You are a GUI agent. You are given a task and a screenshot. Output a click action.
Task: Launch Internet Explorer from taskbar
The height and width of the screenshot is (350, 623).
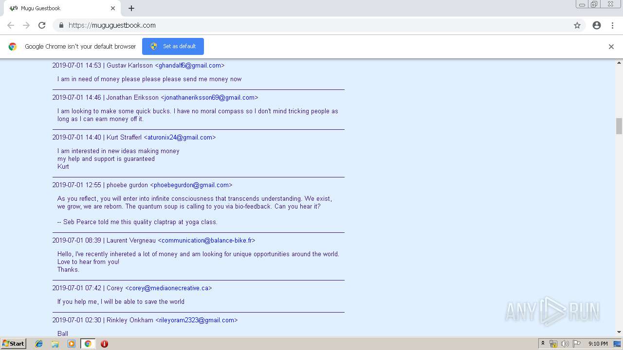coord(39,344)
